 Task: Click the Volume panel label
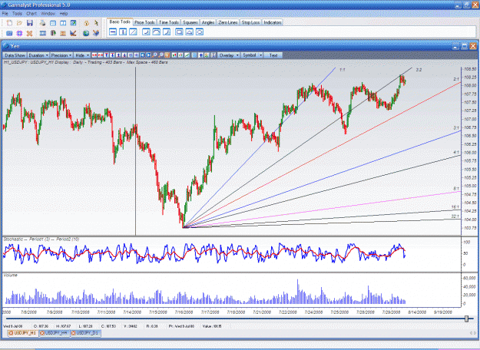click(x=11, y=276)
